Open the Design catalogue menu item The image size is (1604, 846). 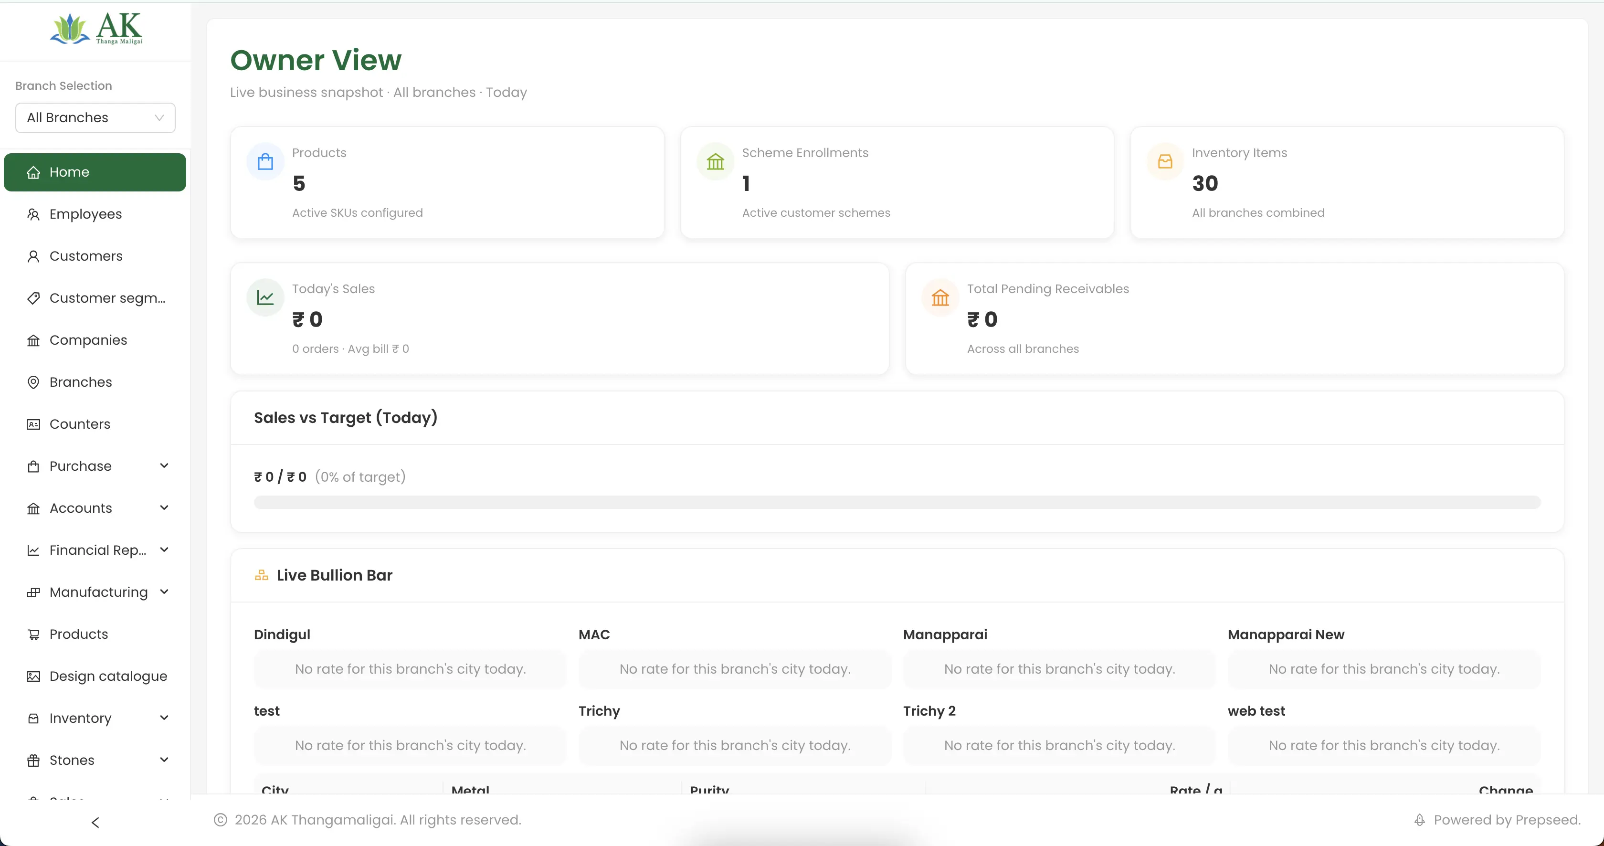pyautogui.click(x=95, y=677)
